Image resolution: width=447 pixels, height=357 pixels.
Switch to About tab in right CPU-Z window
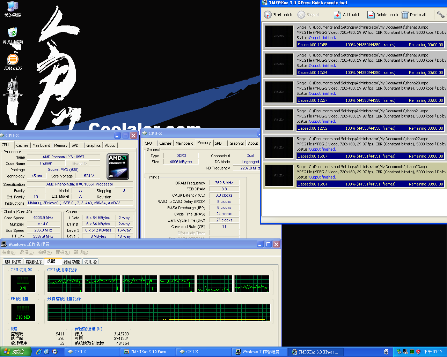click(x=253, y=143)
